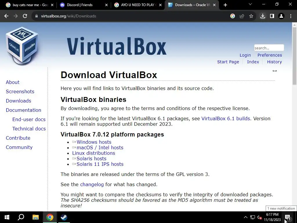Open Community in the sidebar

(x=19, y=147)
